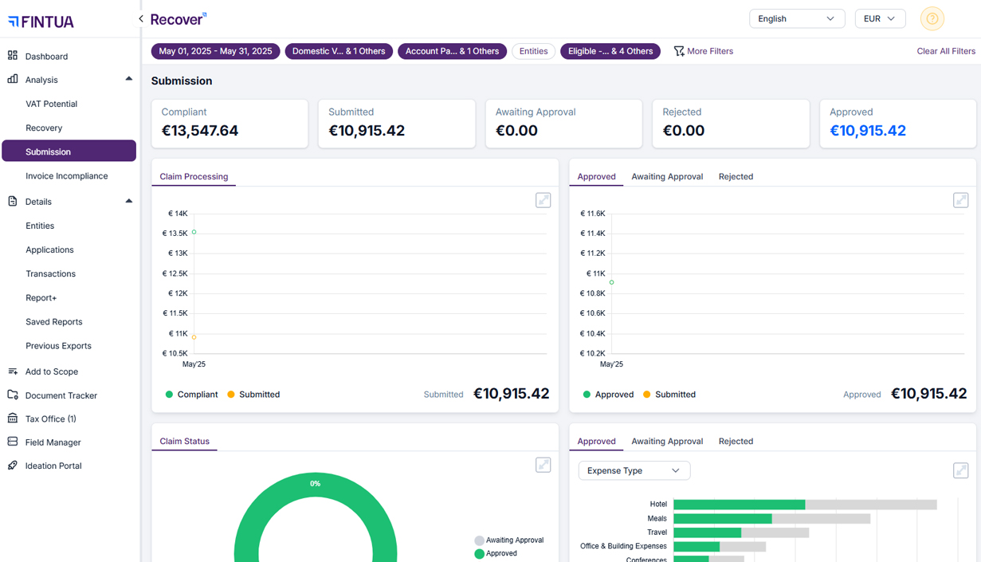981x562 pixels.
Task: Open the Expense Type dropdown
Action: click(x=634, y=470)
